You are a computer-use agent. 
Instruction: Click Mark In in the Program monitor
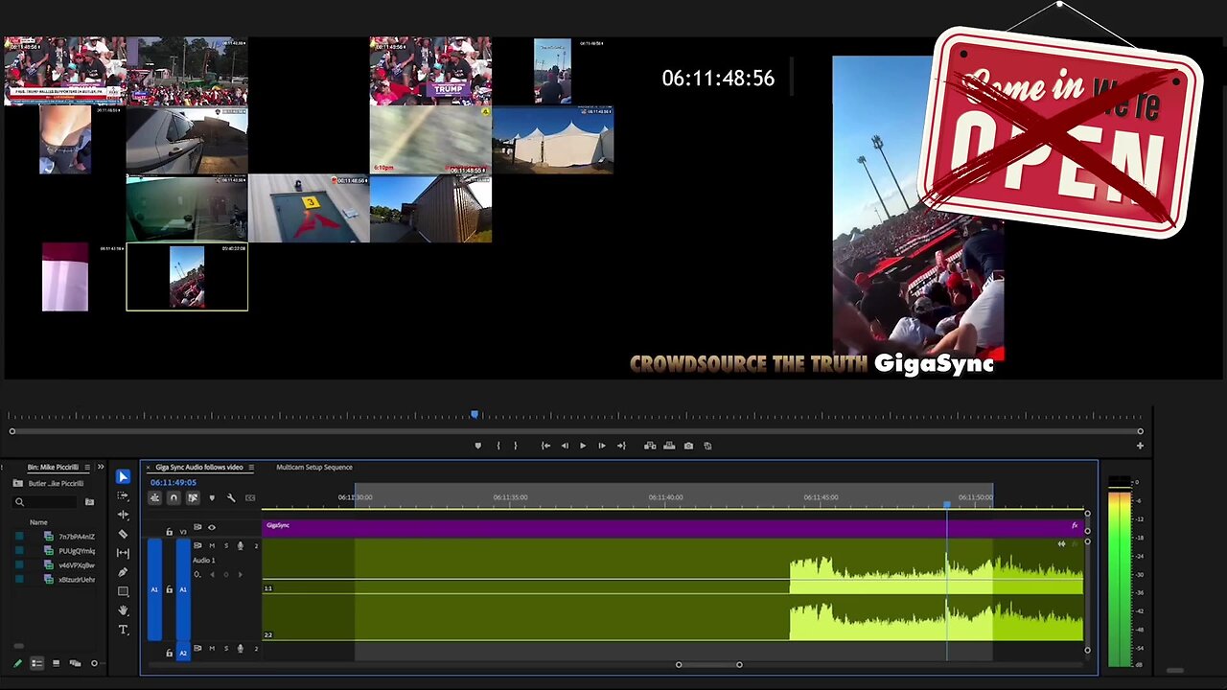point(498,446)
